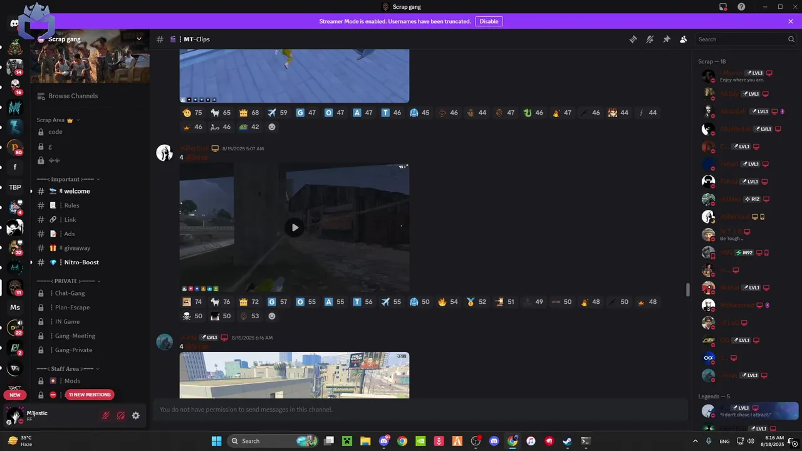802x451 pixels.
Task: Add reaction to the first clip message
Action: tap(272, 127)
